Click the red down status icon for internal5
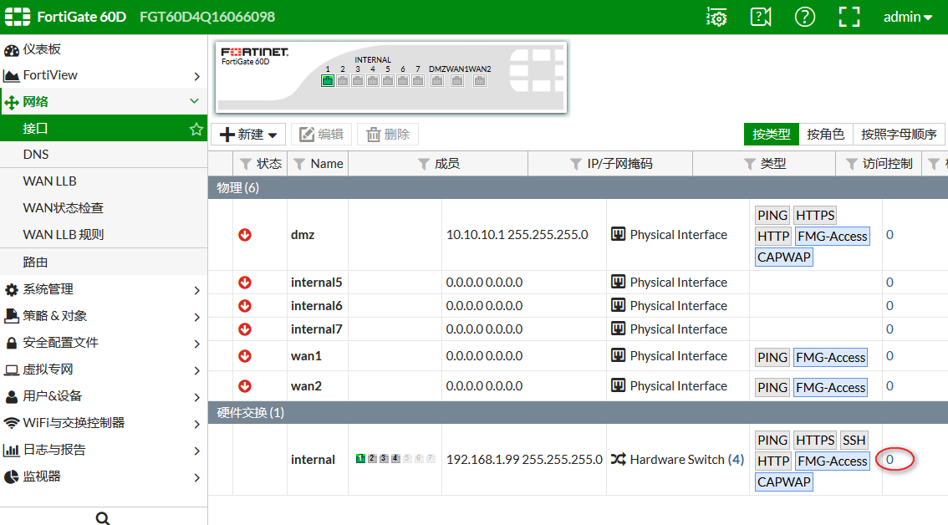Screen dimensions: 948x525 point(245,283)
